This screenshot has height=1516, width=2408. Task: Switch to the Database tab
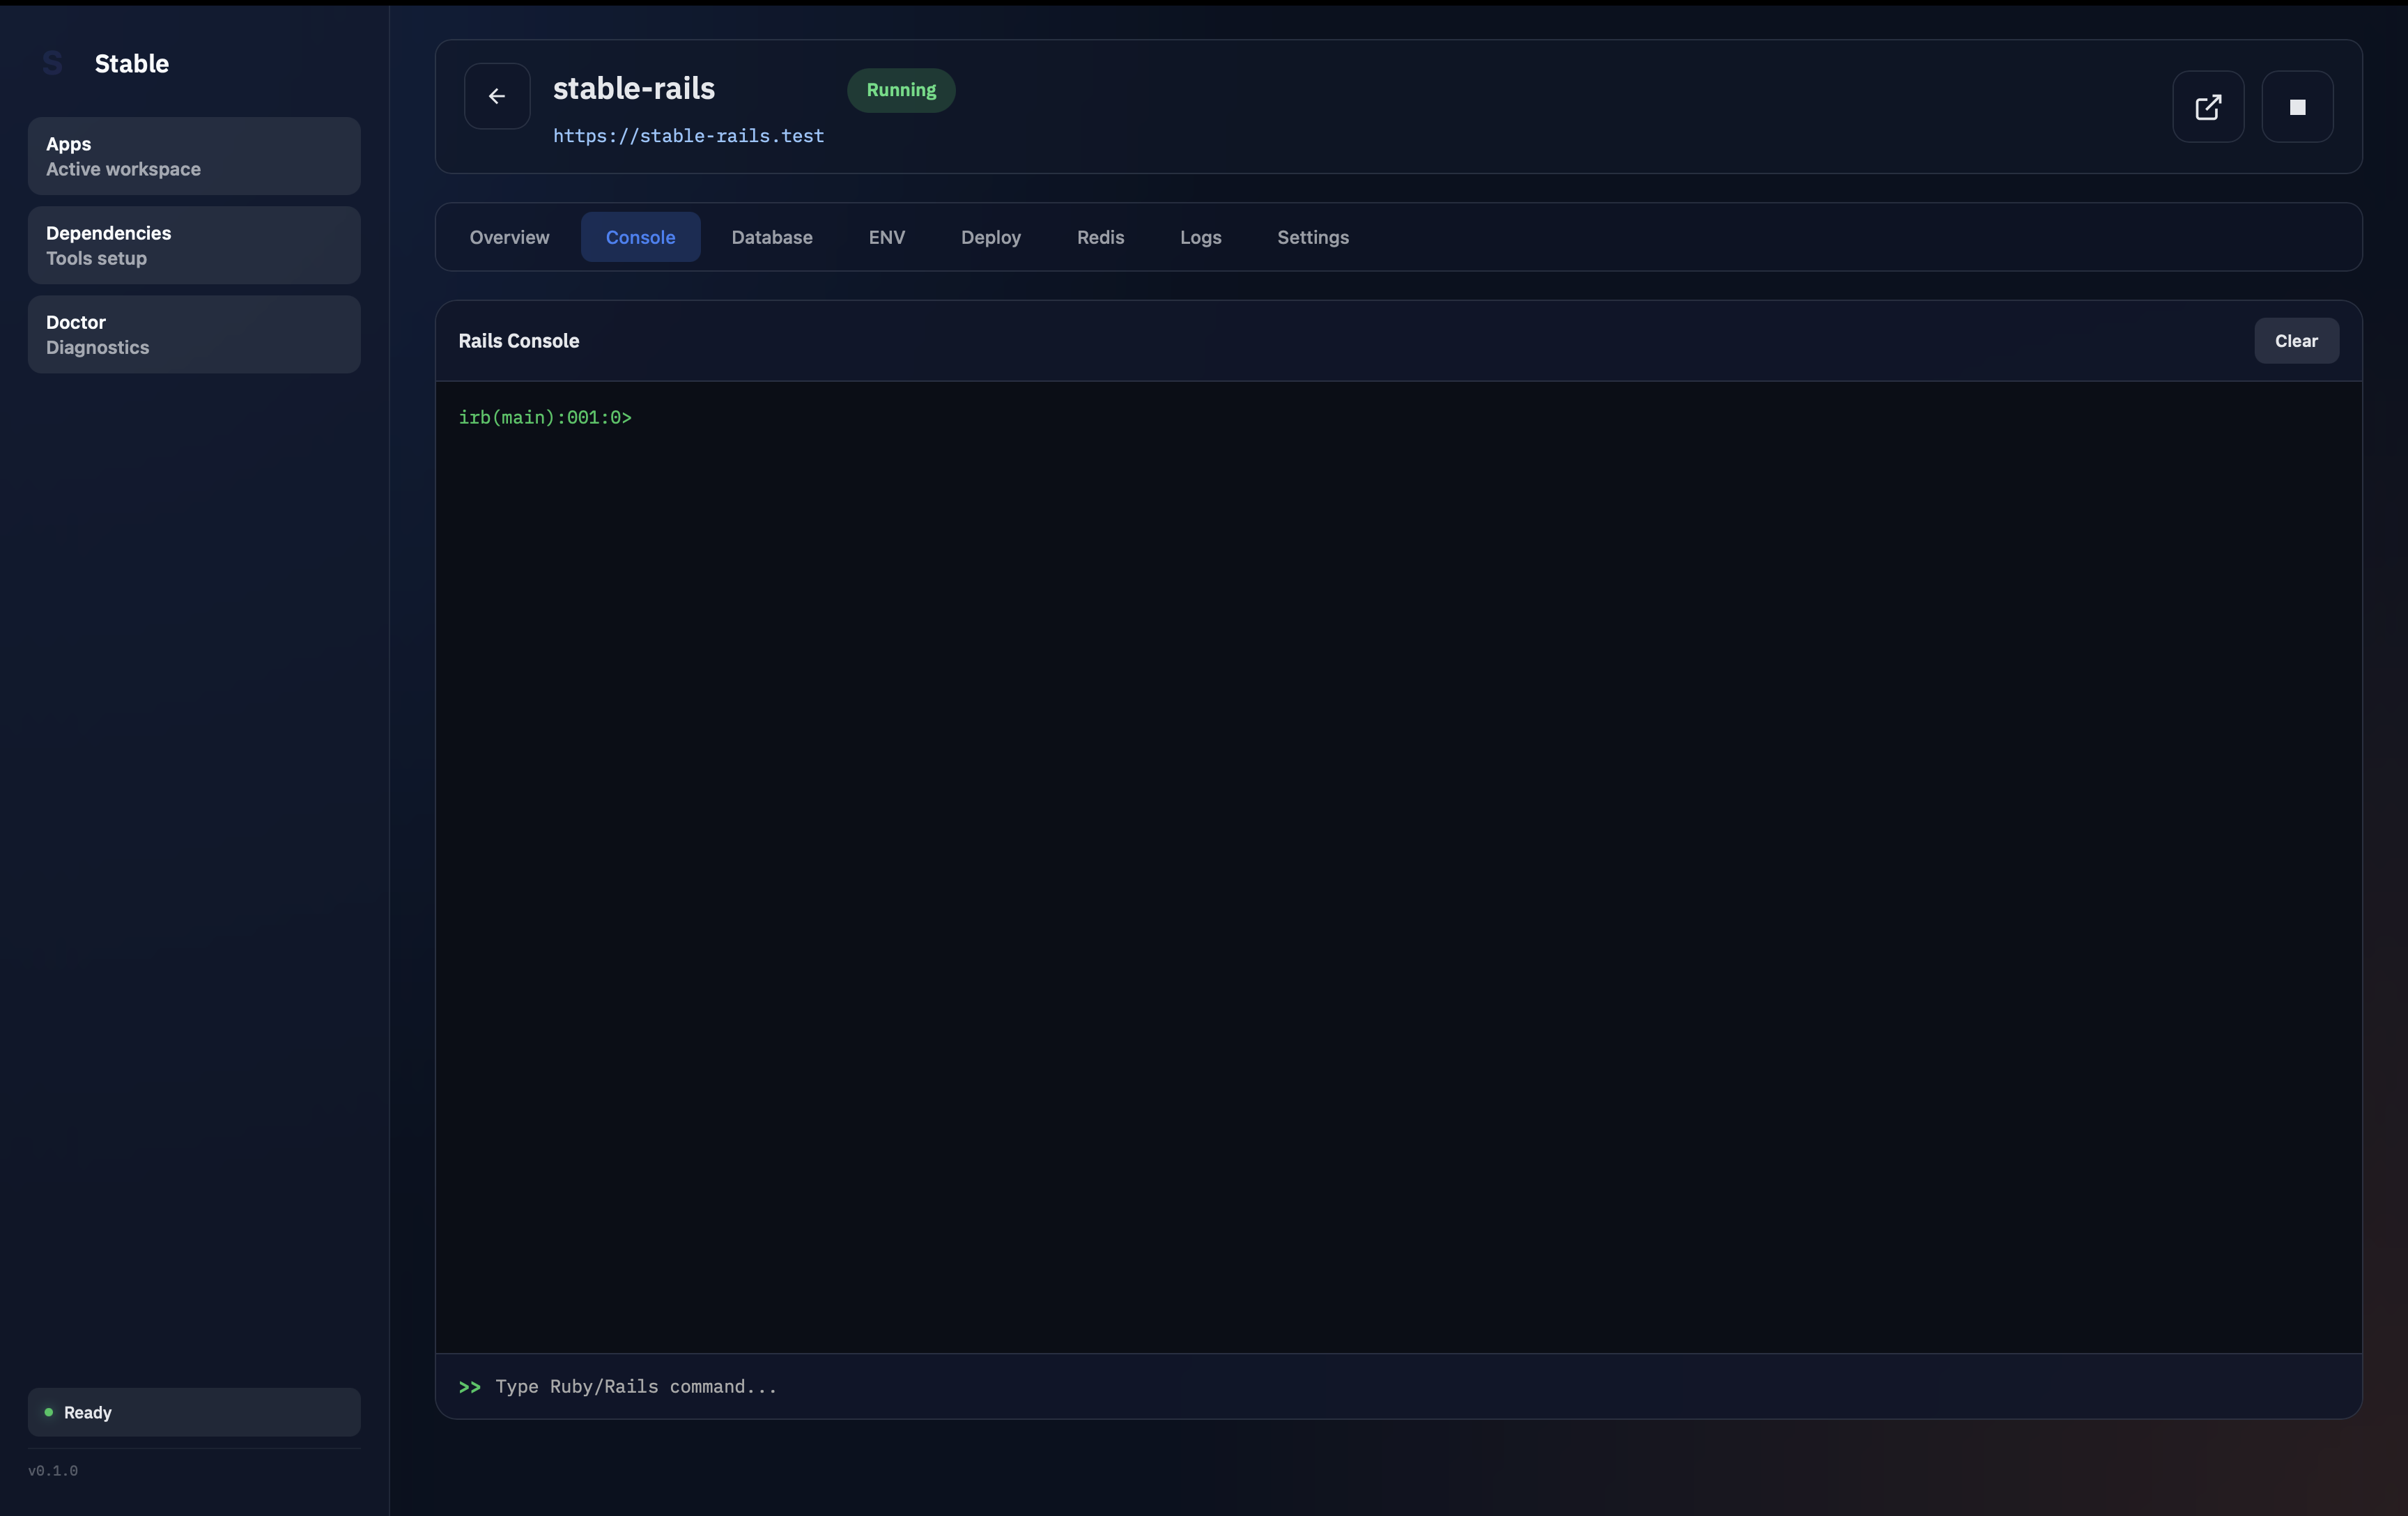click(x=771, y=237)
